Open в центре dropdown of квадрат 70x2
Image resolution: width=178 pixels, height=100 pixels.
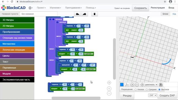80,89
